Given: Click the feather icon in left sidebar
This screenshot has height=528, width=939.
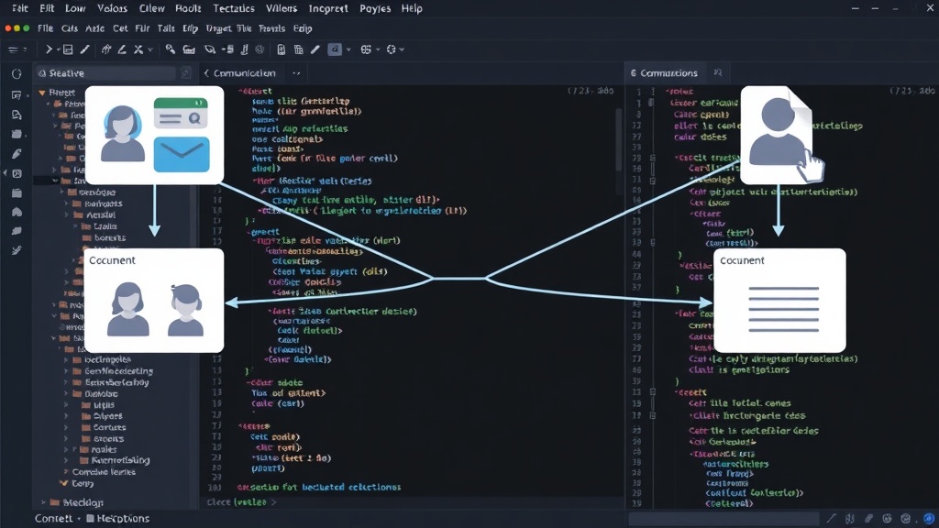Looking at the screenshot, I should pyautogui.click(x=17, y=154).
